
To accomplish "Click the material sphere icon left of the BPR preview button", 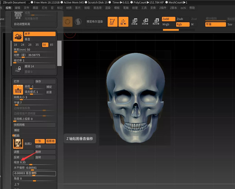I will [x=78, y=22].
